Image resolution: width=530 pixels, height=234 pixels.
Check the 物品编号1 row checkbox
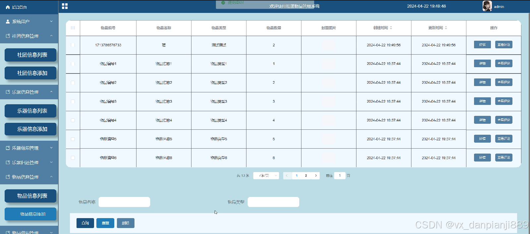click(x=73, y=64)
